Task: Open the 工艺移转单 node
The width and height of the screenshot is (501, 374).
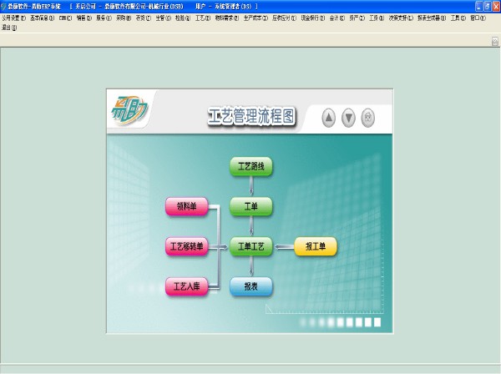Action: click(x=186, y=246)
